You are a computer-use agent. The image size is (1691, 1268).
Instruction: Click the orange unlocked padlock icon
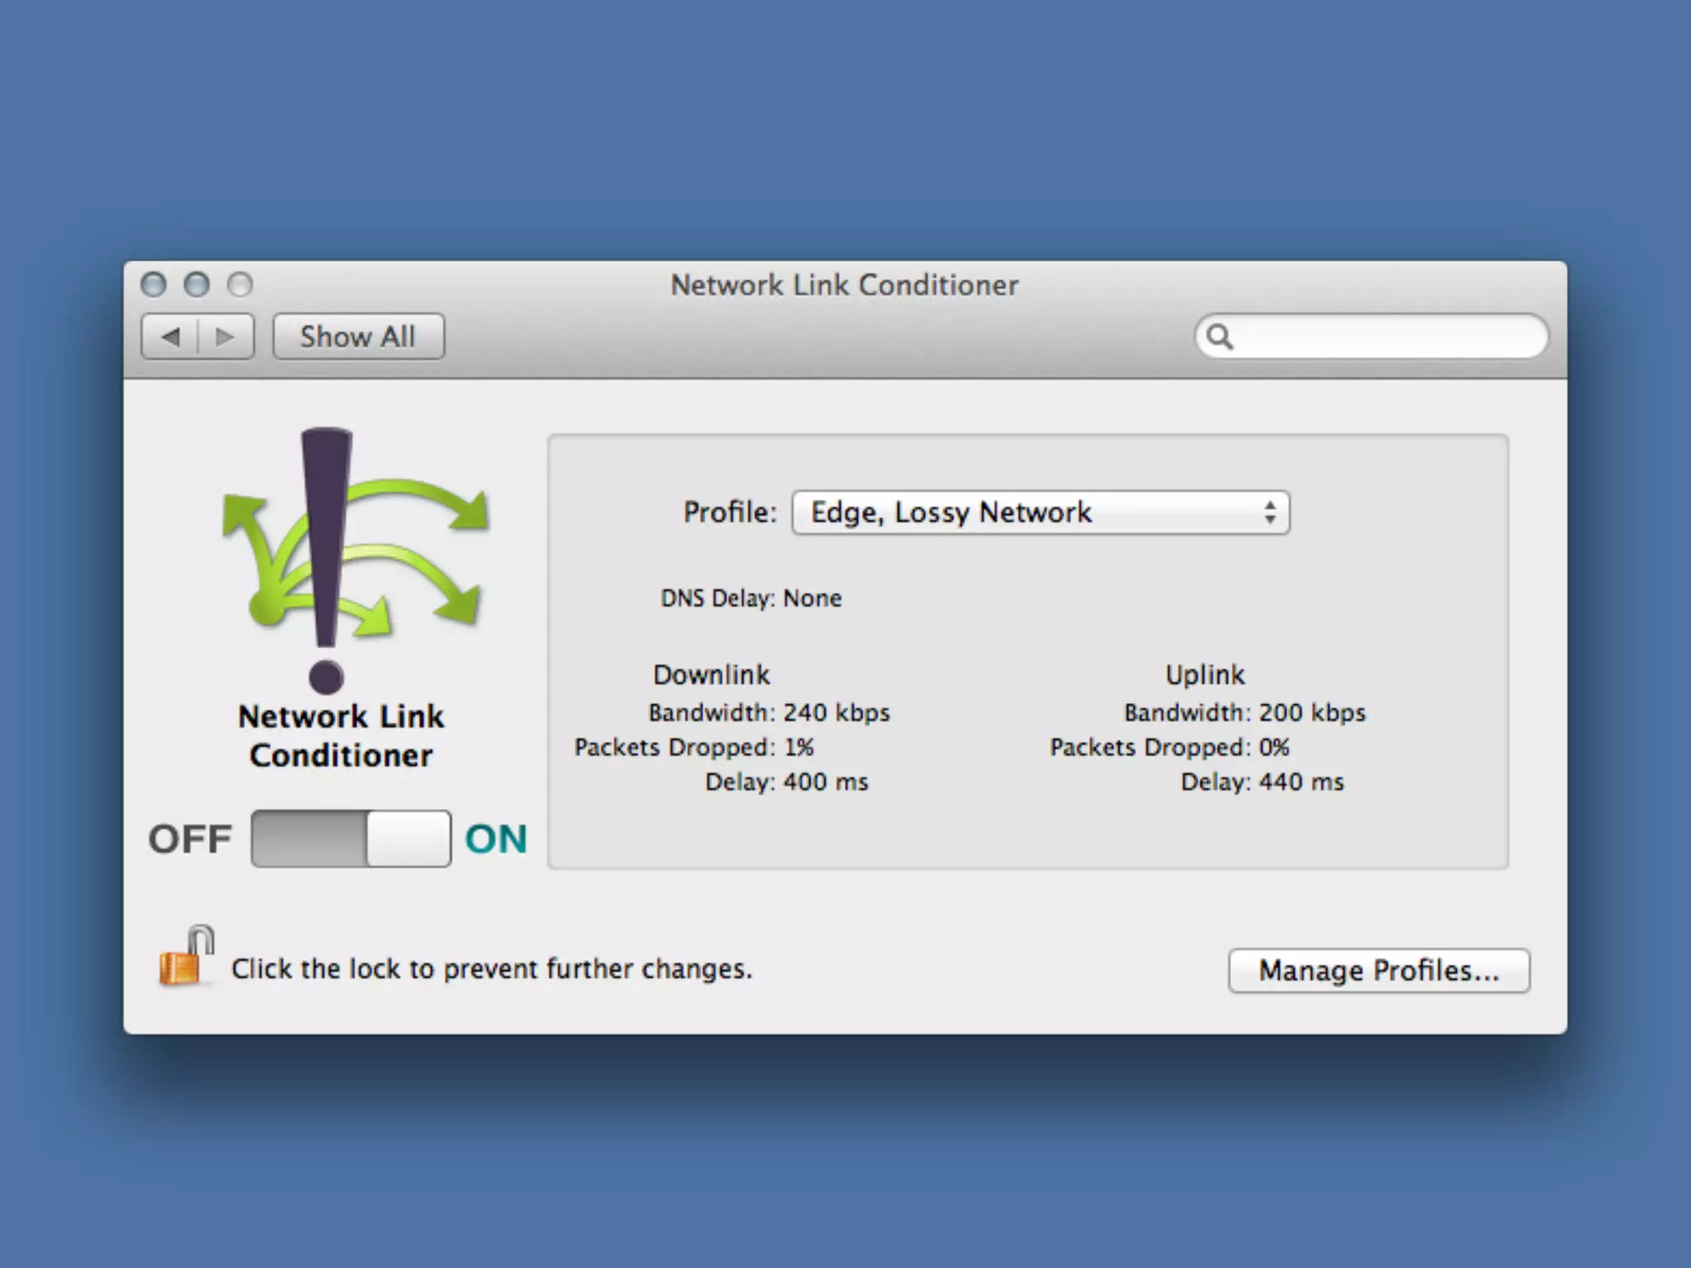[185, 958]
